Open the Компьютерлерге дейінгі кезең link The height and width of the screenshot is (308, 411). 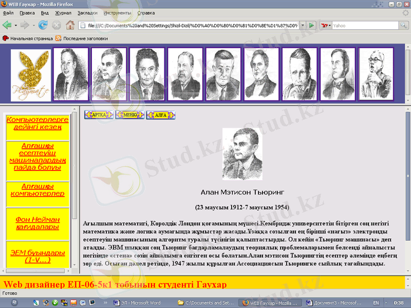[x=38, y=123]
